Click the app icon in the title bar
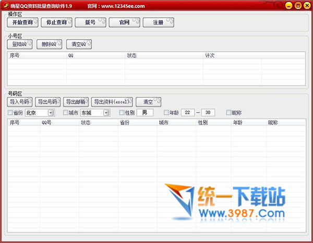This screenshot has height=243, width=313. pyautogui.click(x=6, y=6)
